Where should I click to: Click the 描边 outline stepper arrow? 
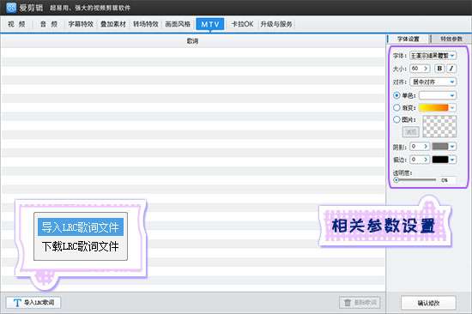coord(426,160)
